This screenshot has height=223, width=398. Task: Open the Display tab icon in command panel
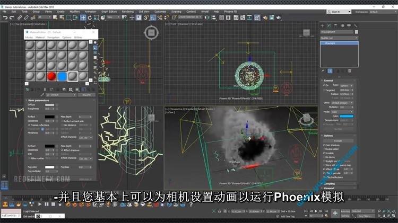(349, 25)
